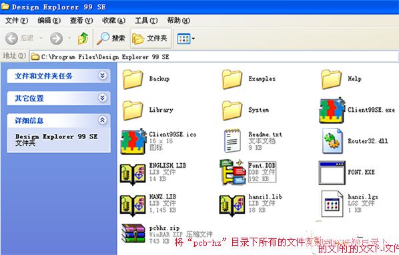Expand the 其它位置 panel
Screen dimensions: 399x255
[103, 98]
